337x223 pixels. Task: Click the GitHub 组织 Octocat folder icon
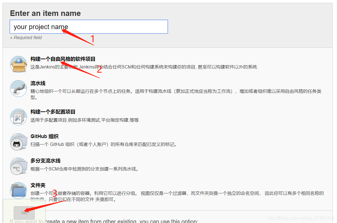18,141
